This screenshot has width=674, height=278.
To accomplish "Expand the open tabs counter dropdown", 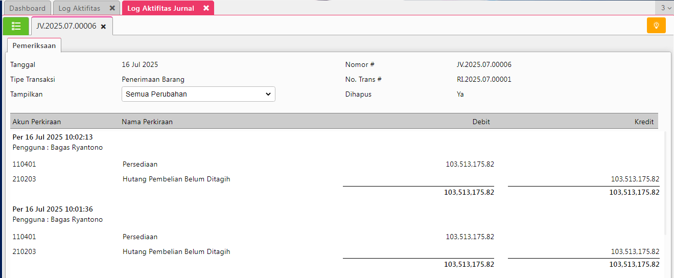I will pos(665,8).
